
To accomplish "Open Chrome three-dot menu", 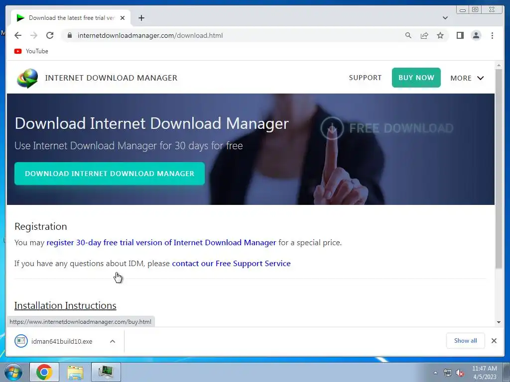I will coord(492,35).
